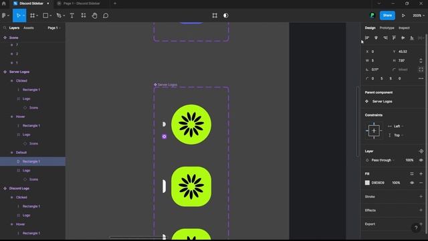Viewport: 428px width, 241px height.
Task: Toggle layer visibility eye icon
Action: click(x=421, y=160)
